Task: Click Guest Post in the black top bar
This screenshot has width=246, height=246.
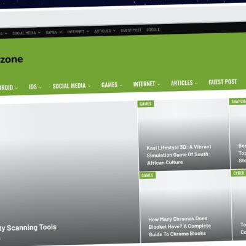Action: 131,30
